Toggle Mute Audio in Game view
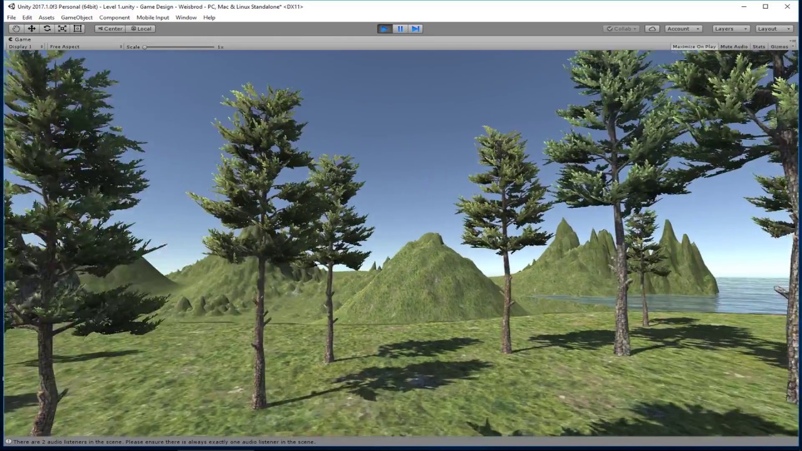802x451 pixels. click(734, 47)
